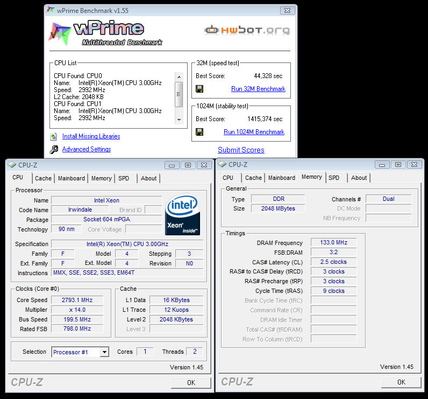Click the Specification field text
The image size is (428, 399).
pyautogui.click(x=127, y=244)
